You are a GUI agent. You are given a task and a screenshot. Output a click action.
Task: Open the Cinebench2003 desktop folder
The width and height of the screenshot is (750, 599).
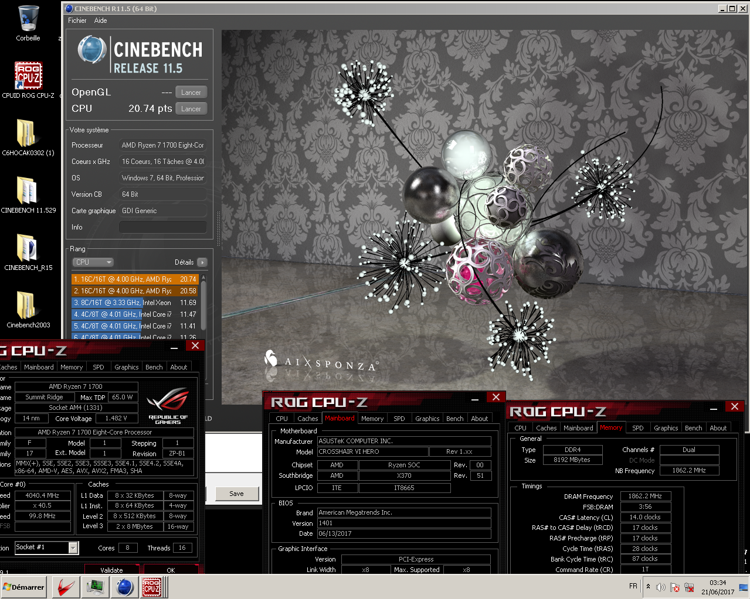28,310
